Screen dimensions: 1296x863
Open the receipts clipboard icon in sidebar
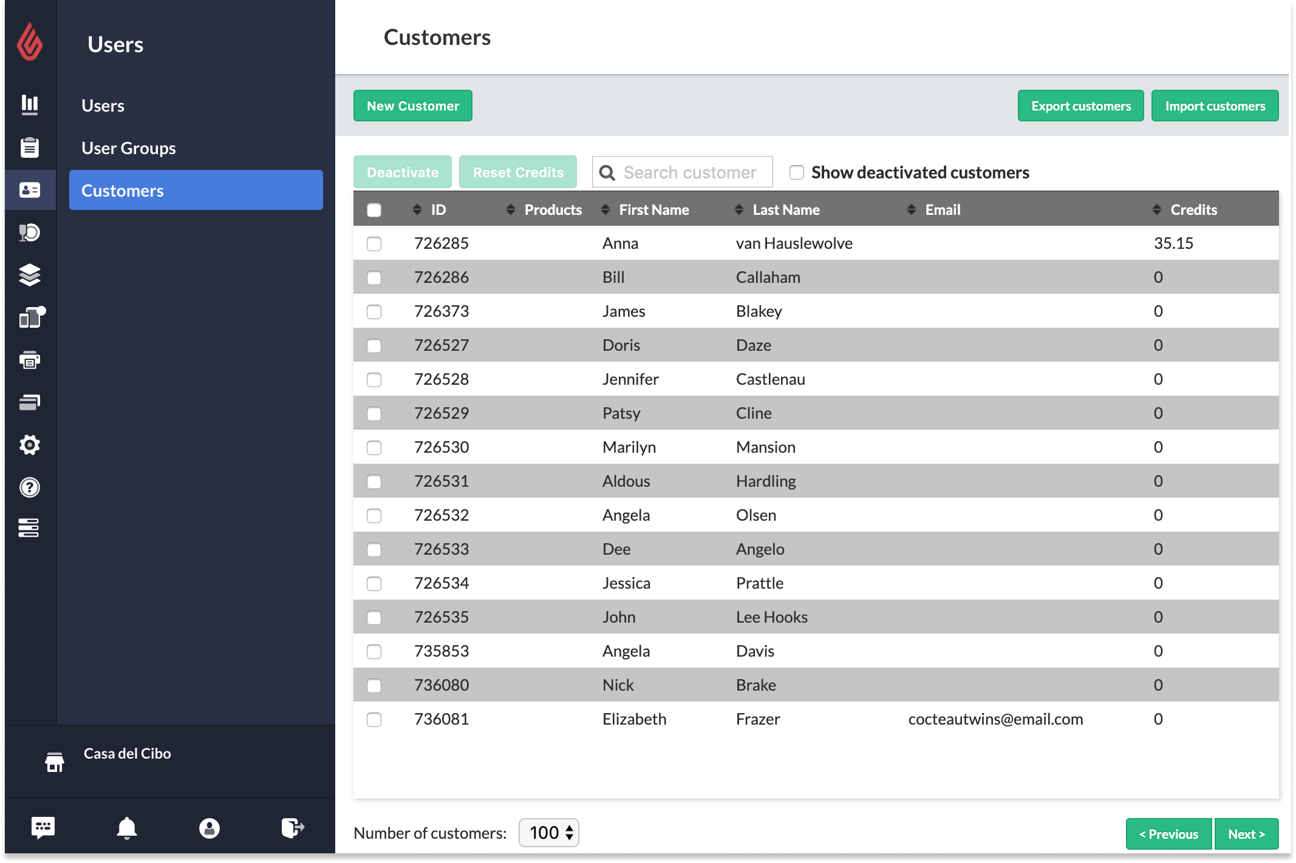click(x=30, y=147)
